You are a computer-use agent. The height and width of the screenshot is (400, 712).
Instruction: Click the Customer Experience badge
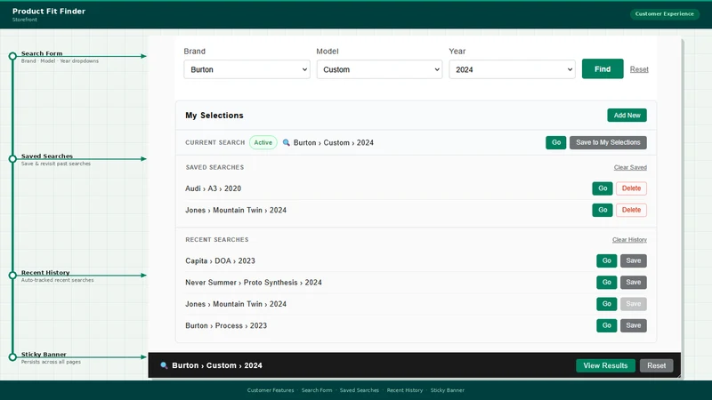(x=664, y=13)
